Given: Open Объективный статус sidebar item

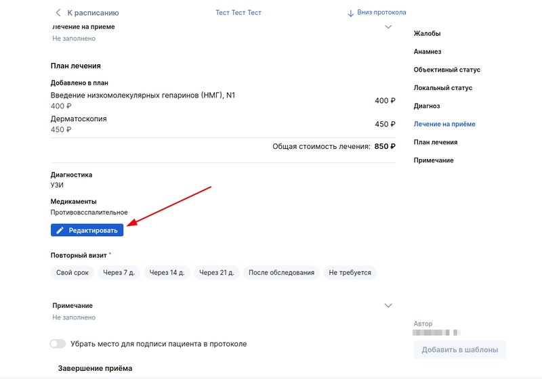Looking at the screenshot, I should coord(447,70).
